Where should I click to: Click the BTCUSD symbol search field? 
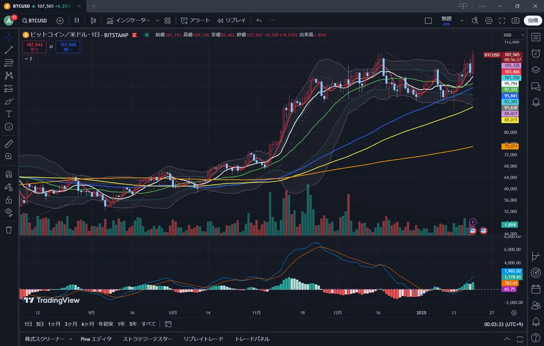35,20
